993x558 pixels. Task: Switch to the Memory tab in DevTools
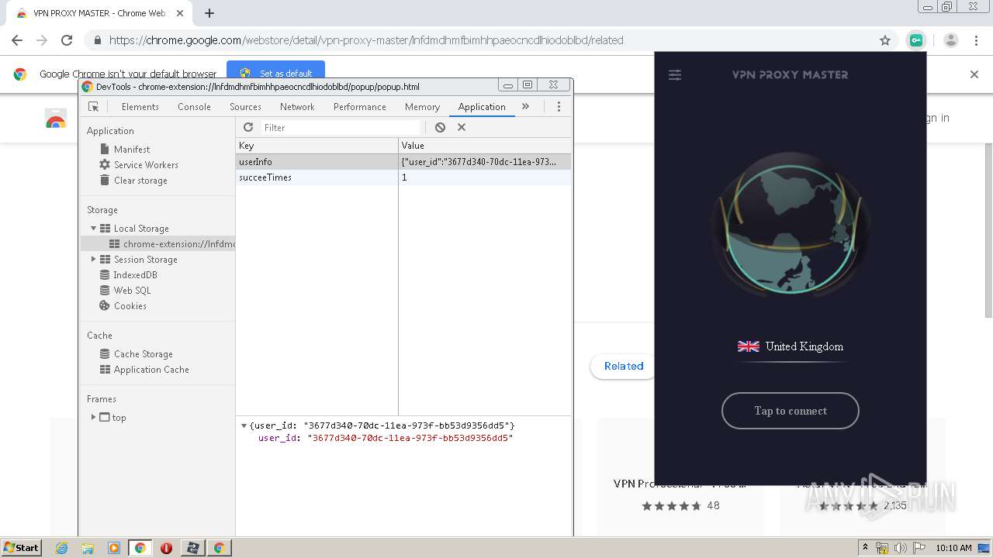422,107
